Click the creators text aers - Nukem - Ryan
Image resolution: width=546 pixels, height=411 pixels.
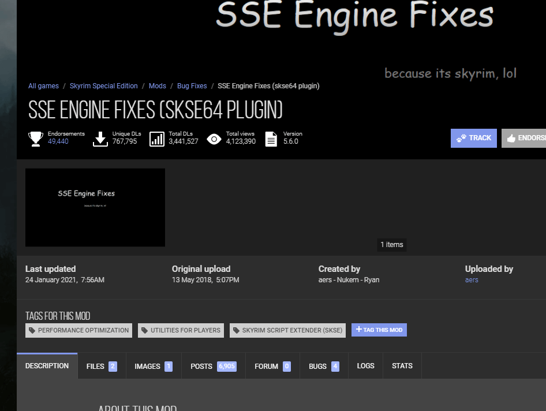(x=349, y=280)
